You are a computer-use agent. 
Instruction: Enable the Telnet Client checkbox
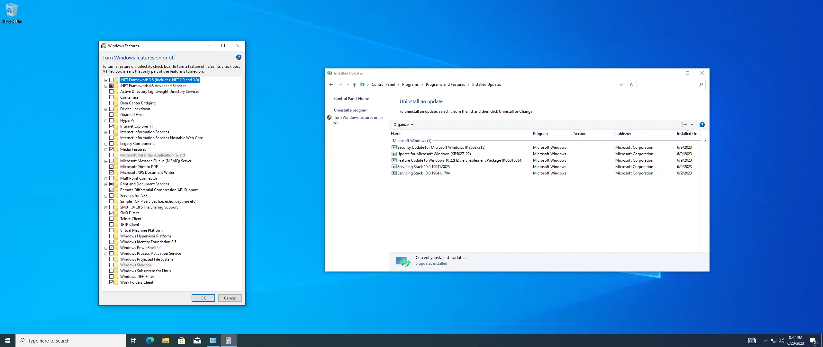(111, 219)
